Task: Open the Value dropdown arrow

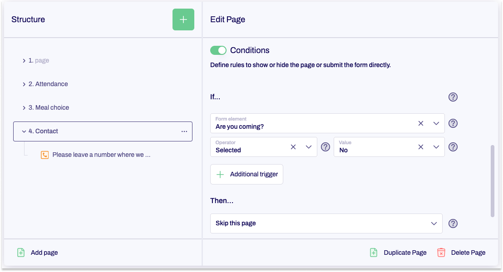Action: (x=436, y=147)
